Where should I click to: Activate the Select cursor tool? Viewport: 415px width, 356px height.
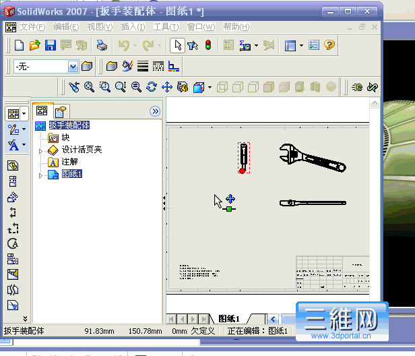click(x=178, y=45)
